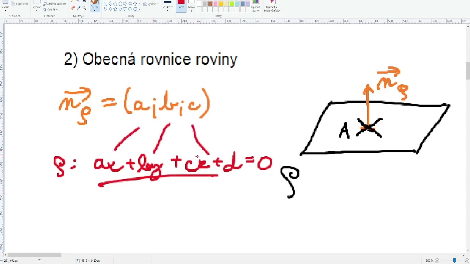Click the zoom level slider handle

coord(455,261)
